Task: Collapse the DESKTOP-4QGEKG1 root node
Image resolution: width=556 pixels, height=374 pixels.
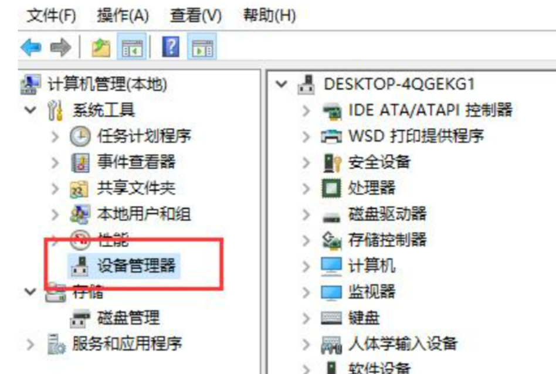Action: [x=282, y=84]
